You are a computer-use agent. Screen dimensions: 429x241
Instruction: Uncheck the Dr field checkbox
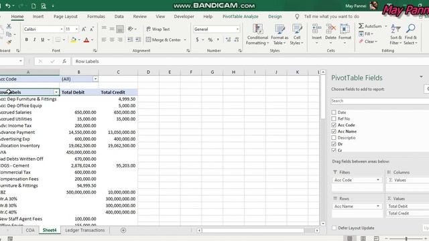click(334, 144)
